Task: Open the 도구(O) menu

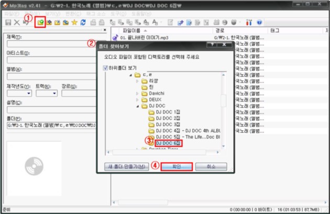Action: click(118, 14)
